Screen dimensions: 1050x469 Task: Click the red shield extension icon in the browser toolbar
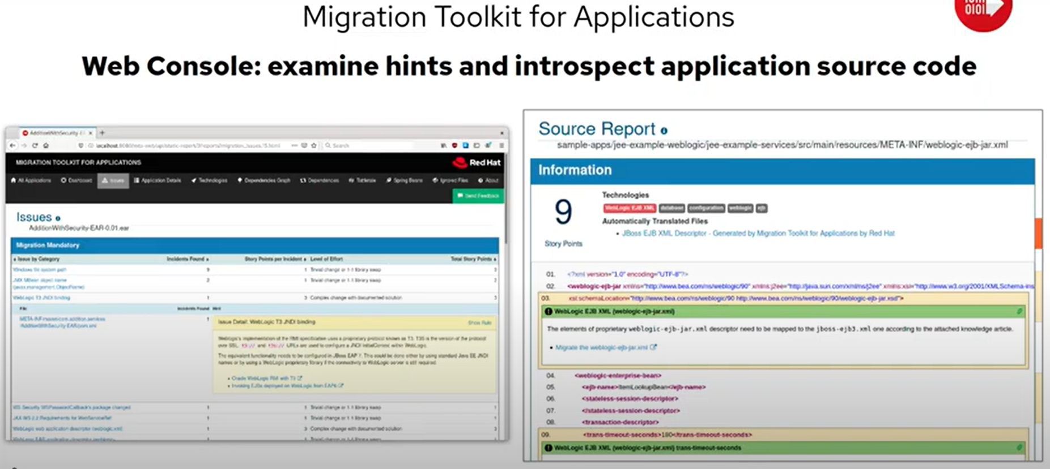pos(454,145)
